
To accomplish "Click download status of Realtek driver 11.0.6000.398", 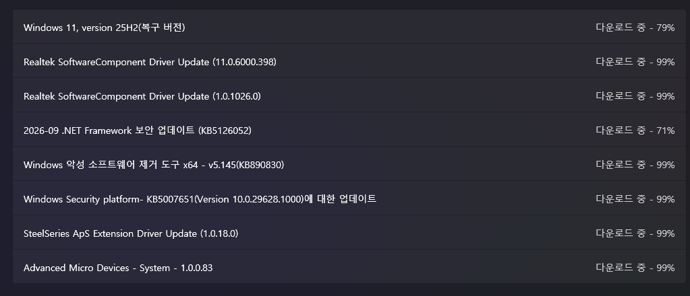I will coord(635,62).
